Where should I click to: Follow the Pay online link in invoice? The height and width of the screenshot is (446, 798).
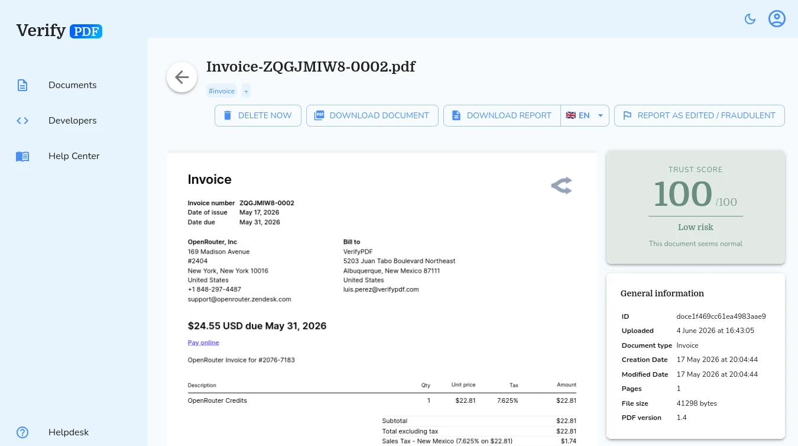[x=203, y=342]
